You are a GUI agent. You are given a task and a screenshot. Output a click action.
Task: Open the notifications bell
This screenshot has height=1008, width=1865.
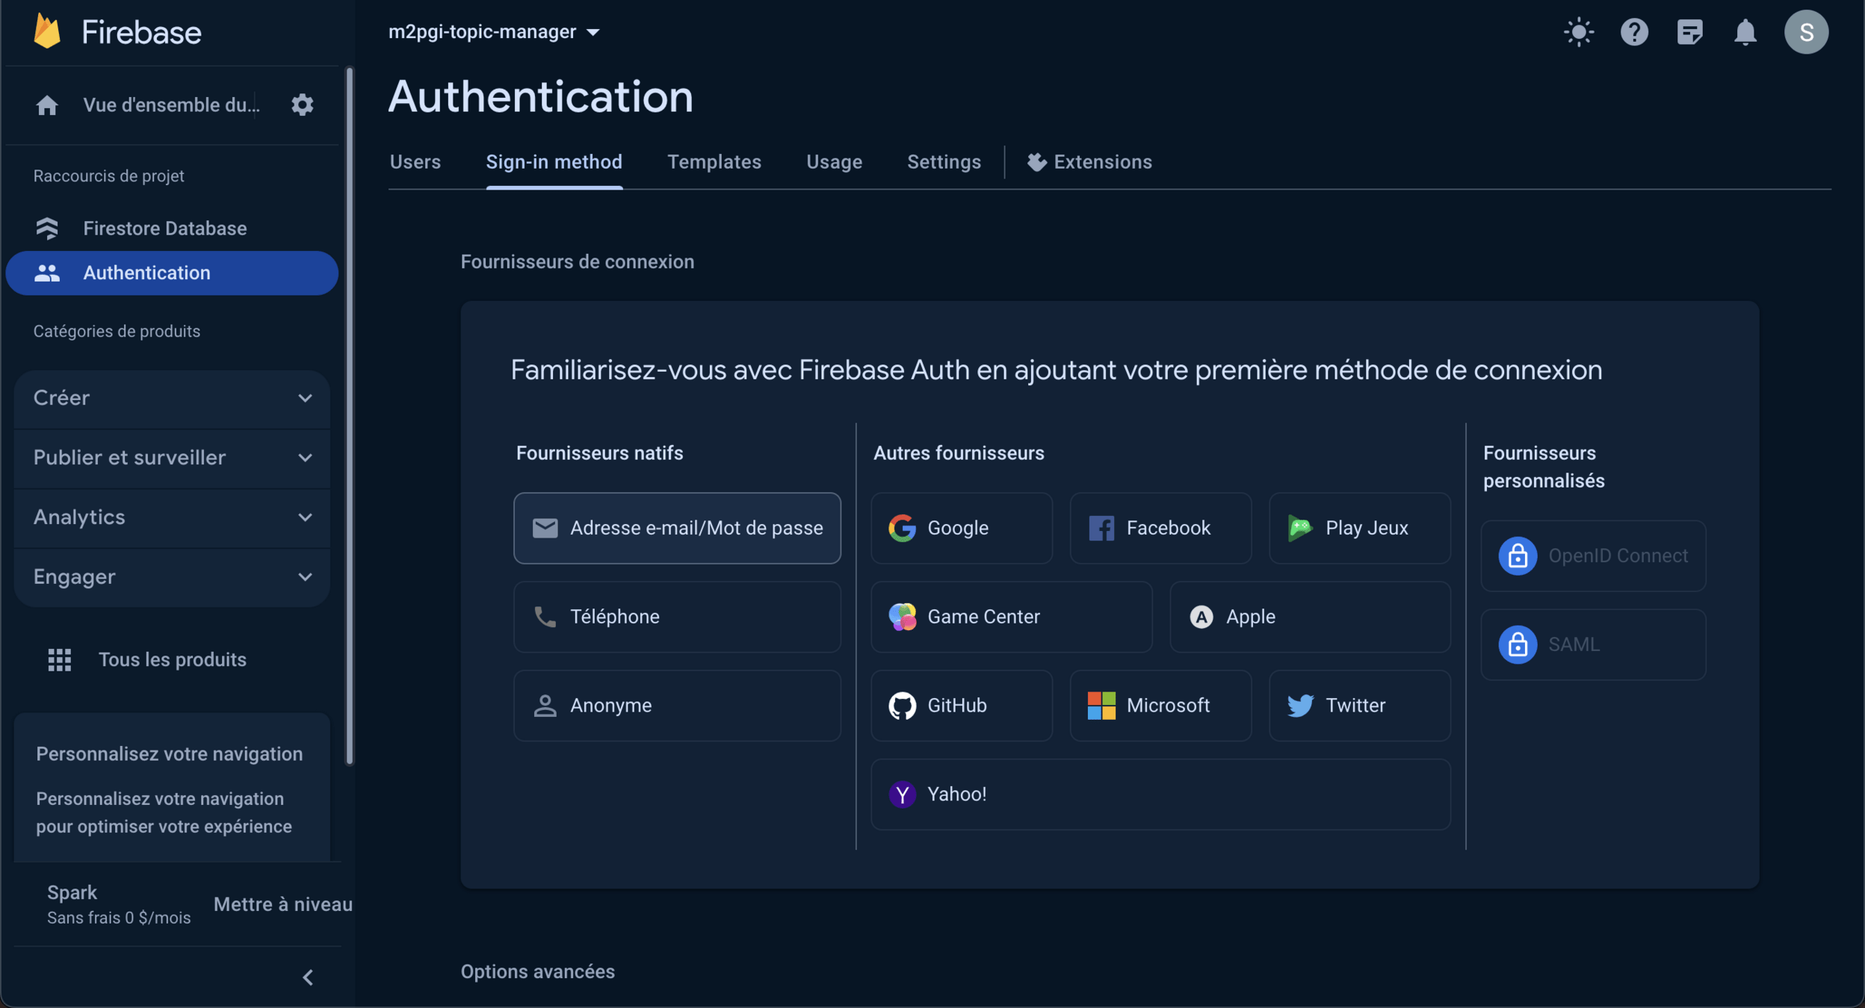(1745, 32)
